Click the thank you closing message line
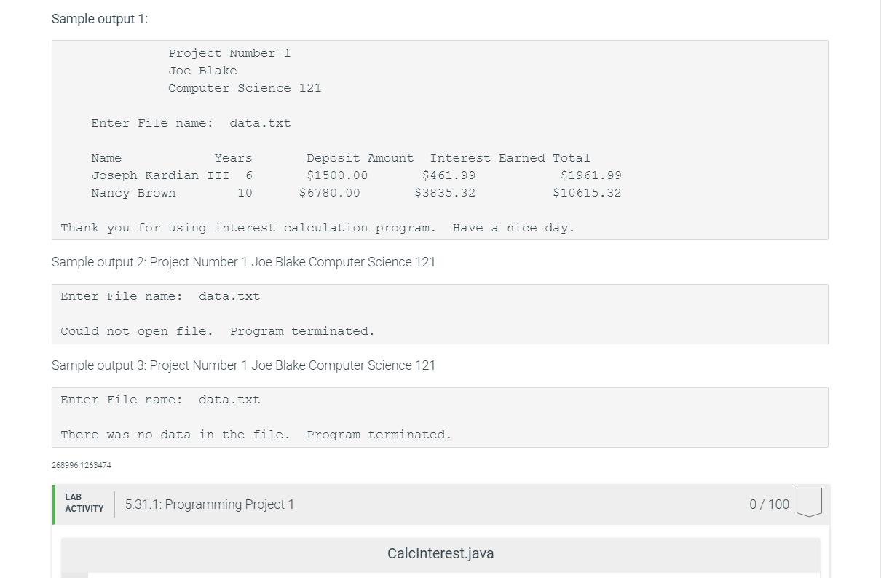The width and height of the screenshot is (881, 578). 317,227
